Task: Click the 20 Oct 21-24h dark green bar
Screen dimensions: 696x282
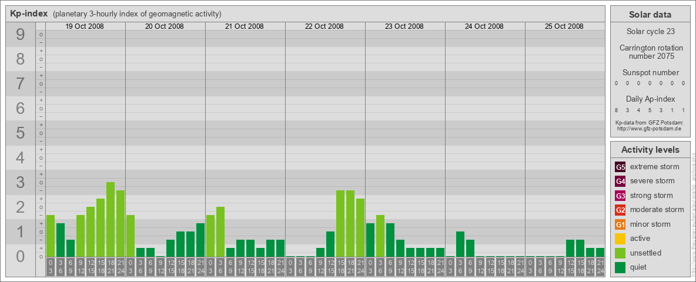Action: pyautogui.click(x=200, y=240)
